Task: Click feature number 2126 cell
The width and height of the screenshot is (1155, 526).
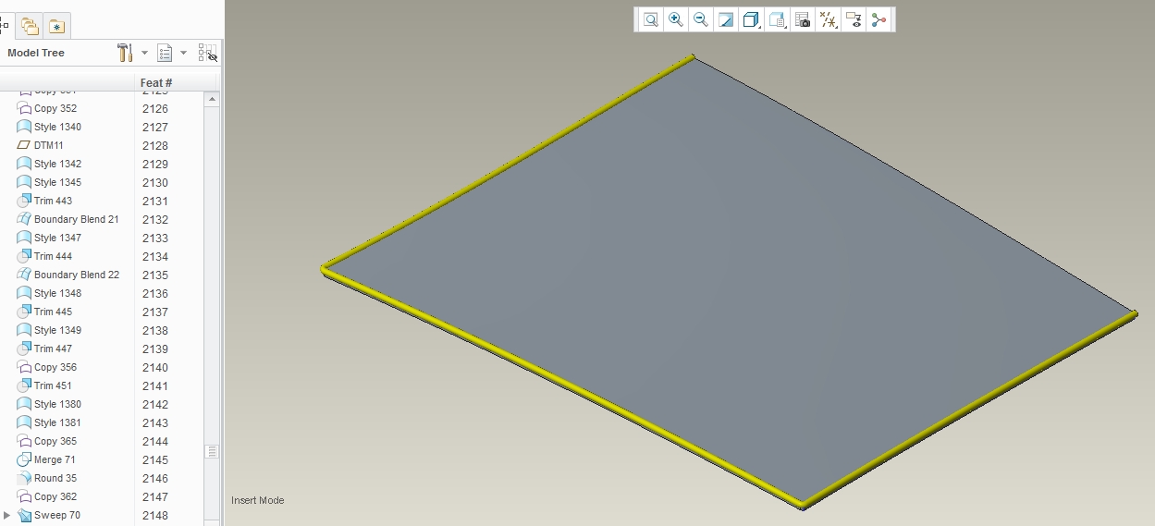Action: pos(155,108)
